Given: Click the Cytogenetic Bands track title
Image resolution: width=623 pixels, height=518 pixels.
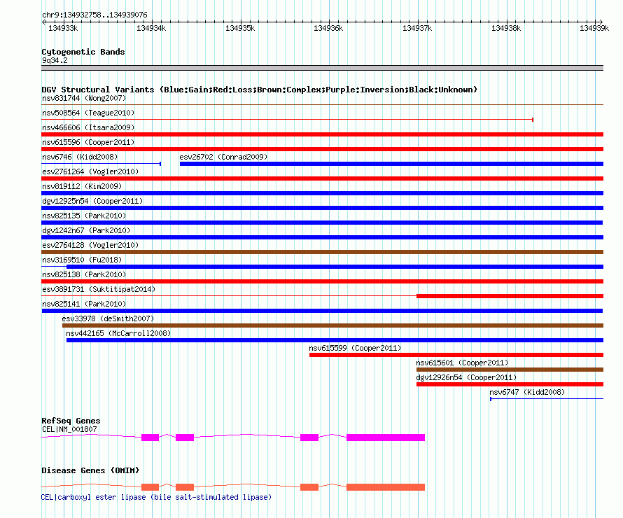Looking at the screenshot, I should coord(83,52).
